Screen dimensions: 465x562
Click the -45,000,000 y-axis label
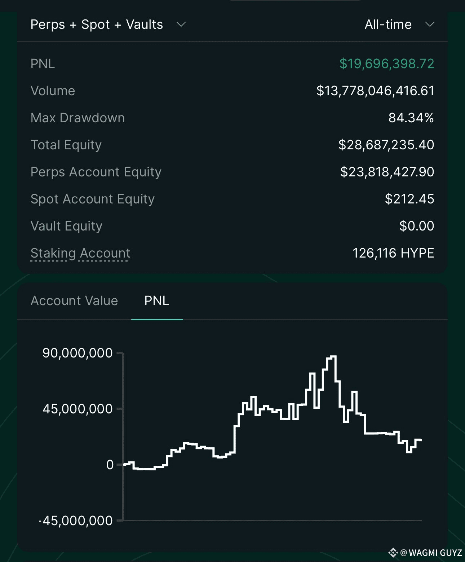76,521
